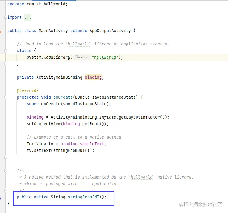Click the @Override annotation

[x=28, y=91]
